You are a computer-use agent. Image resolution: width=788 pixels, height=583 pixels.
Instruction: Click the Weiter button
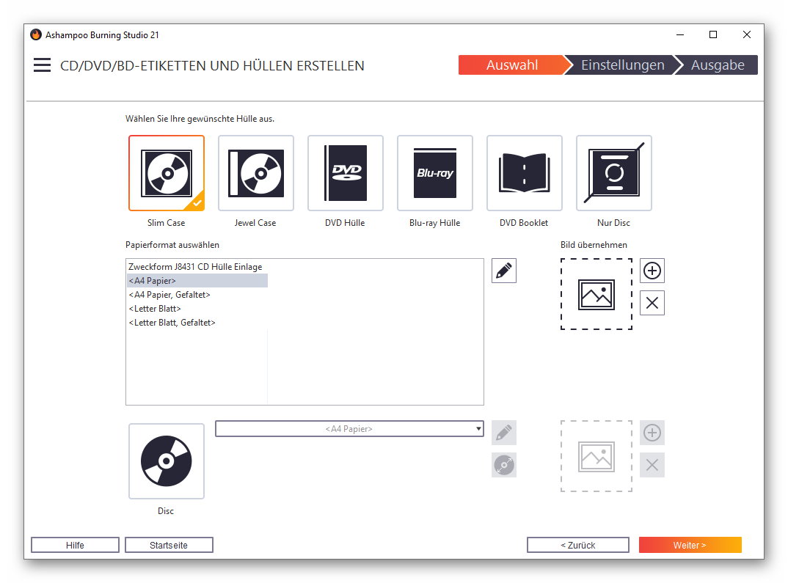[689, 545]
